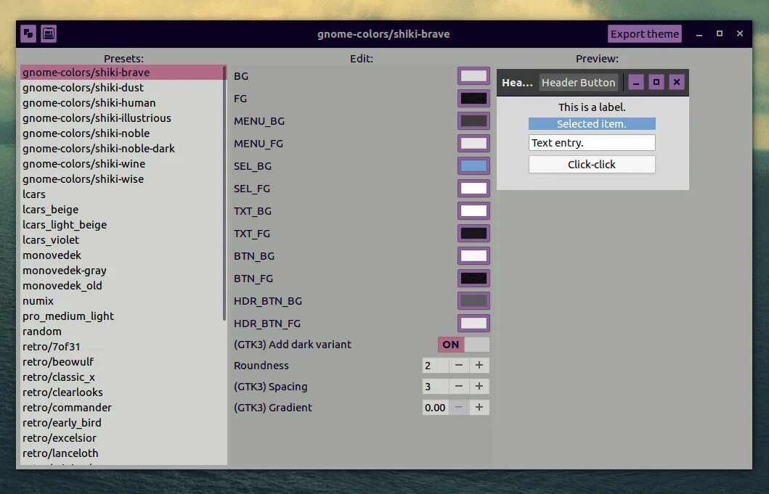
Task: Select the monovedek_old preset
Action: coord(122,285)
